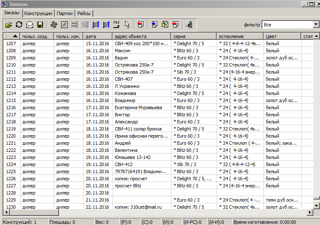This screenshot has height=225, width=320.
Task: Open the folder icon in the toolbar
Action: pos(8,25)
